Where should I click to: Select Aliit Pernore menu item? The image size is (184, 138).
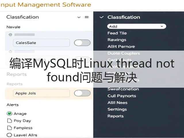pos(121,47)
